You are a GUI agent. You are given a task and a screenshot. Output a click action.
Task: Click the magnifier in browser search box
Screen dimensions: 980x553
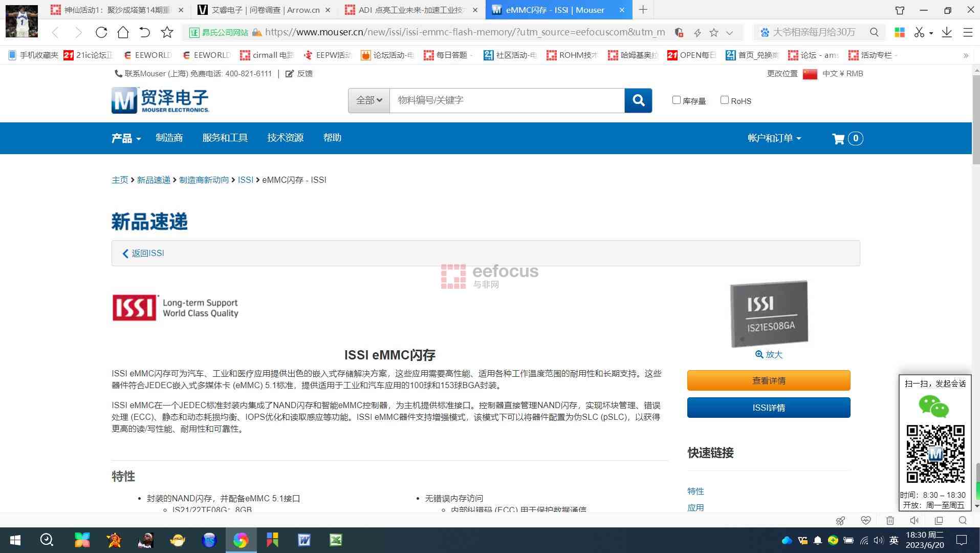point(874,32)
